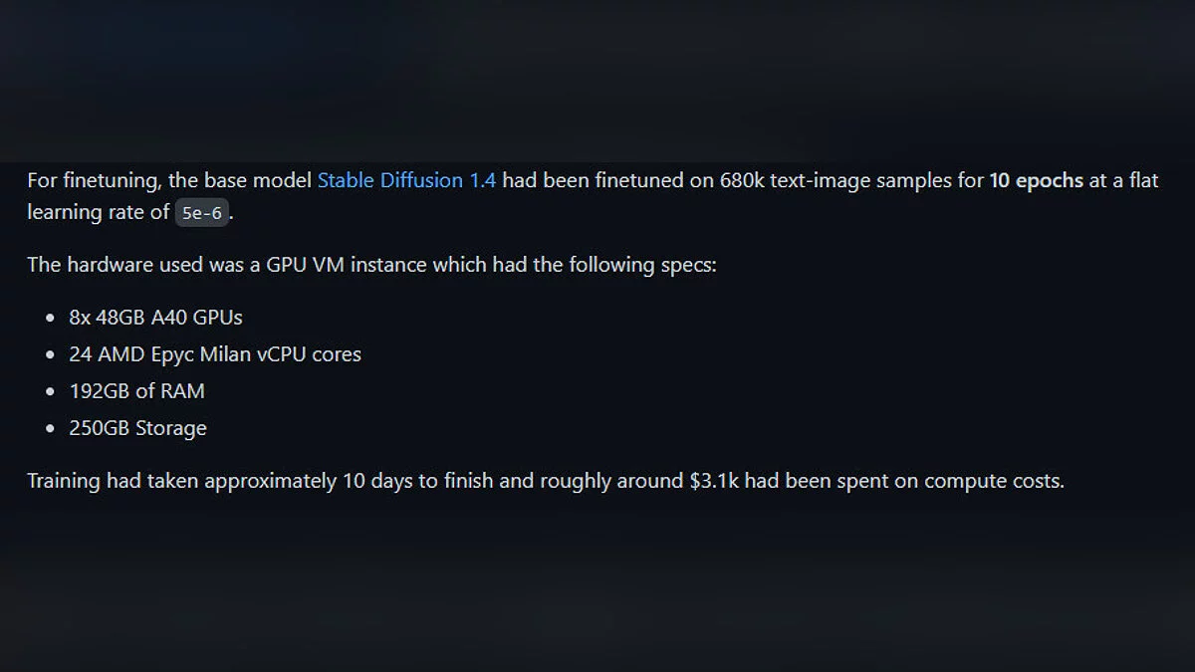Click the "24 AMD Epyc Milan vCPU cores" item
Screen dimensions: 1195x672
pos(215,354)
